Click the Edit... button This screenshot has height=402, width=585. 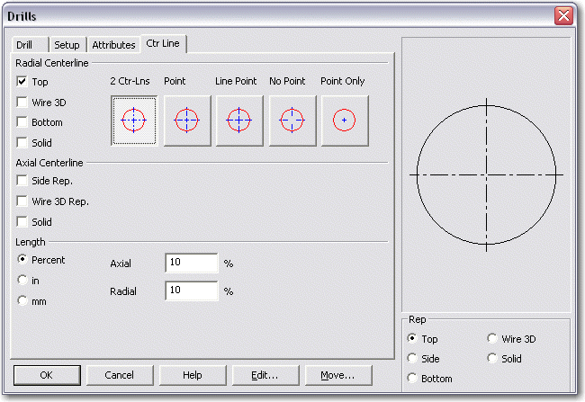(265, 375)
